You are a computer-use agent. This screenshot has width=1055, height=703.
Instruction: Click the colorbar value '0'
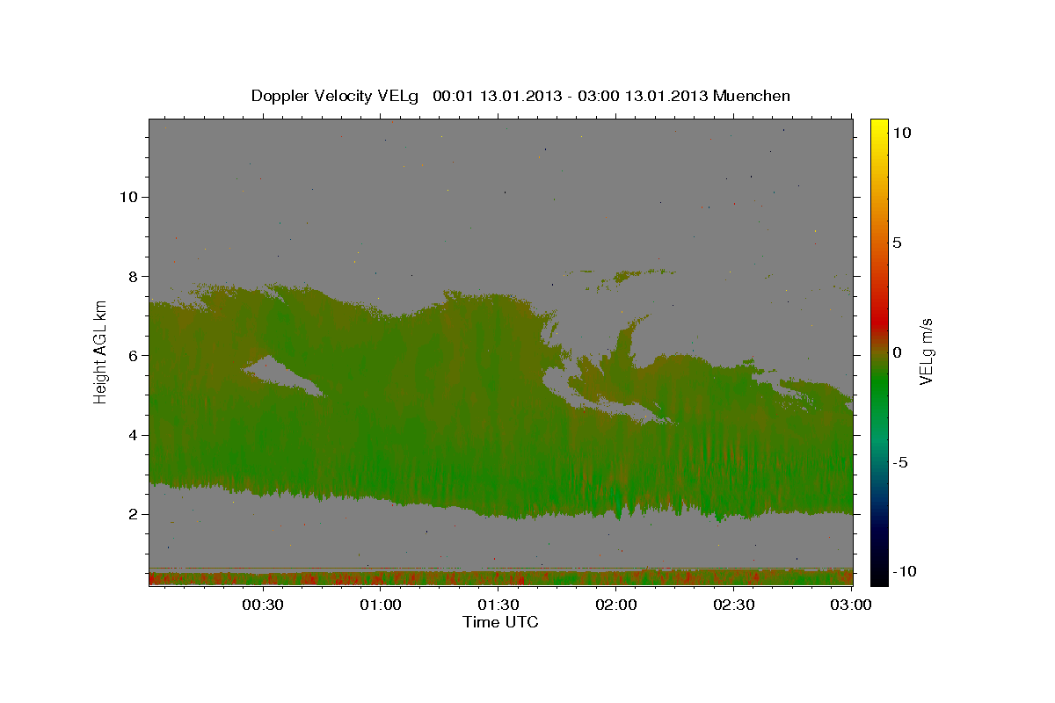(x=897, y=351)
